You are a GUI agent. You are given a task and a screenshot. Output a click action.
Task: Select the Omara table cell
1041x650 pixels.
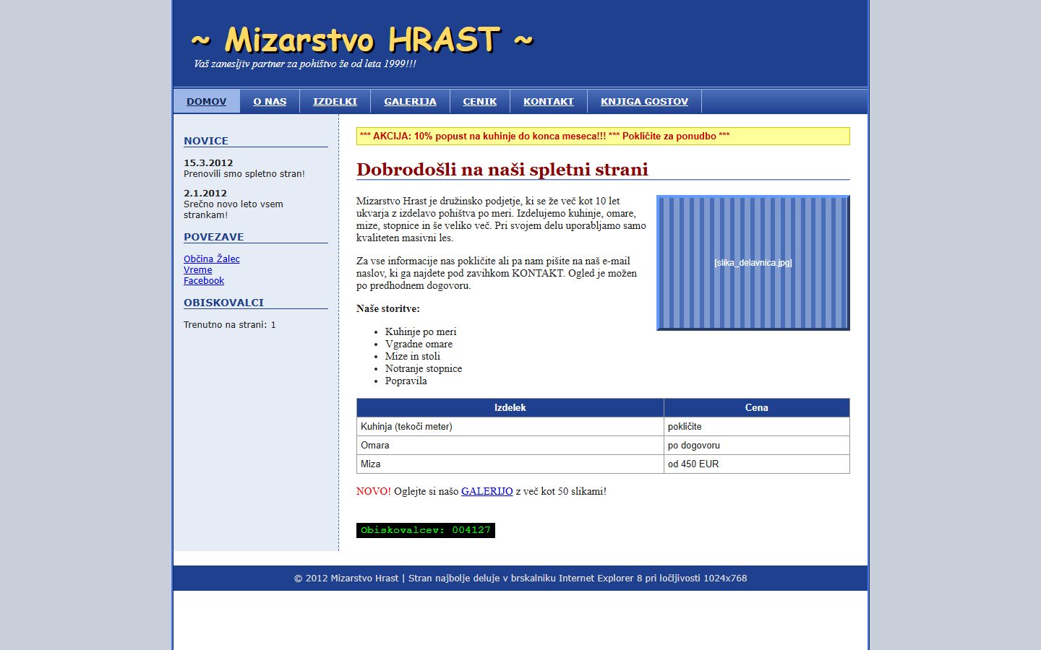(510, 445)
